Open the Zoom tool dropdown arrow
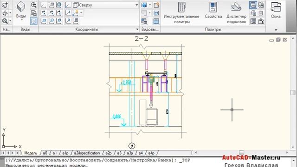Image resolution: width=297 pixels, height=167 pixels. 10,21
